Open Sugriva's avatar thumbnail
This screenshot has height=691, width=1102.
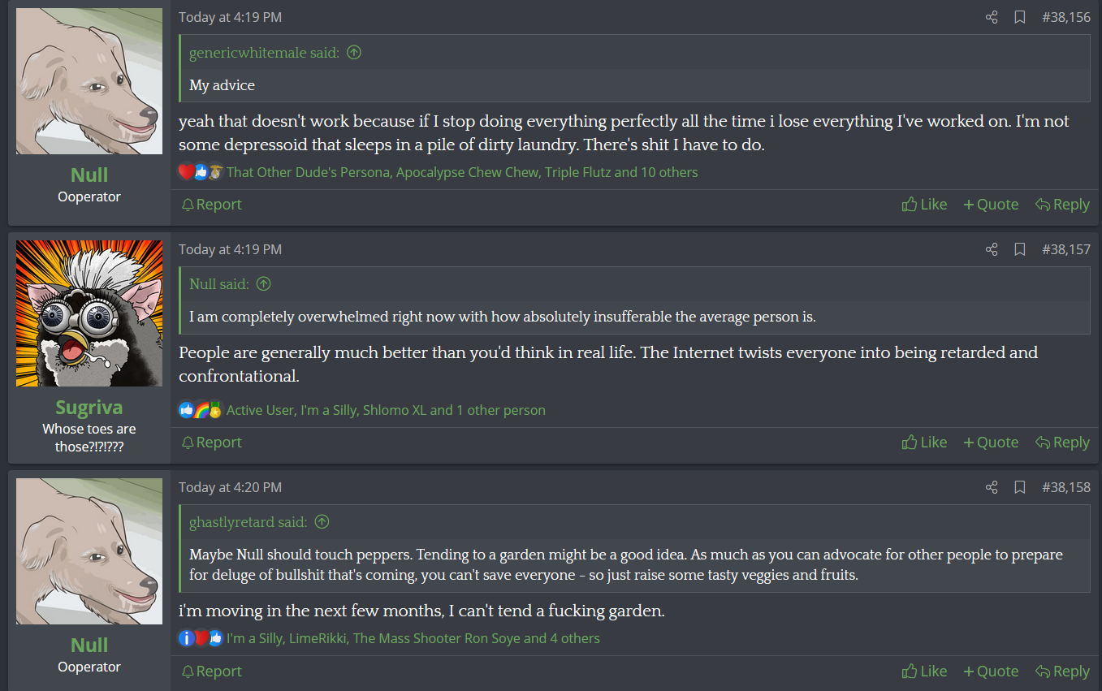point(89,313)
